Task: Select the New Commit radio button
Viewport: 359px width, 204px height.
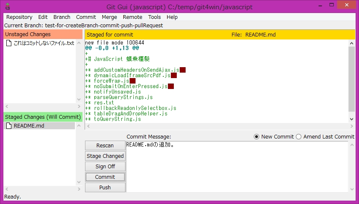Action: pos(256,136)
